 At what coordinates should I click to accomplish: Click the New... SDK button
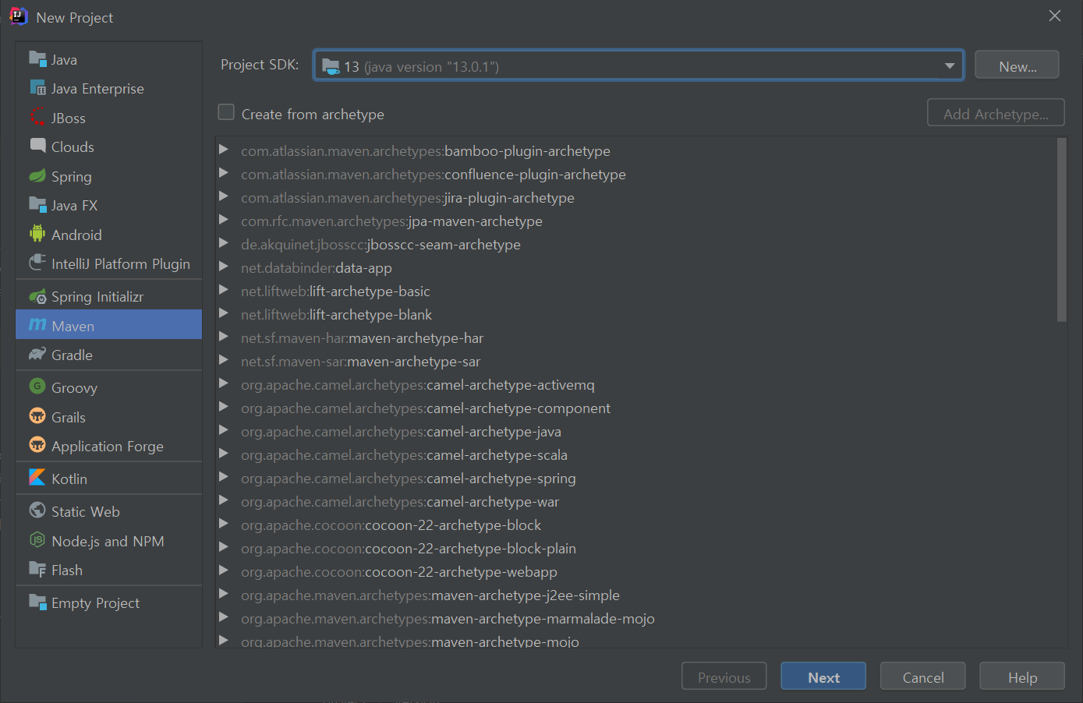coord(1017,65)
